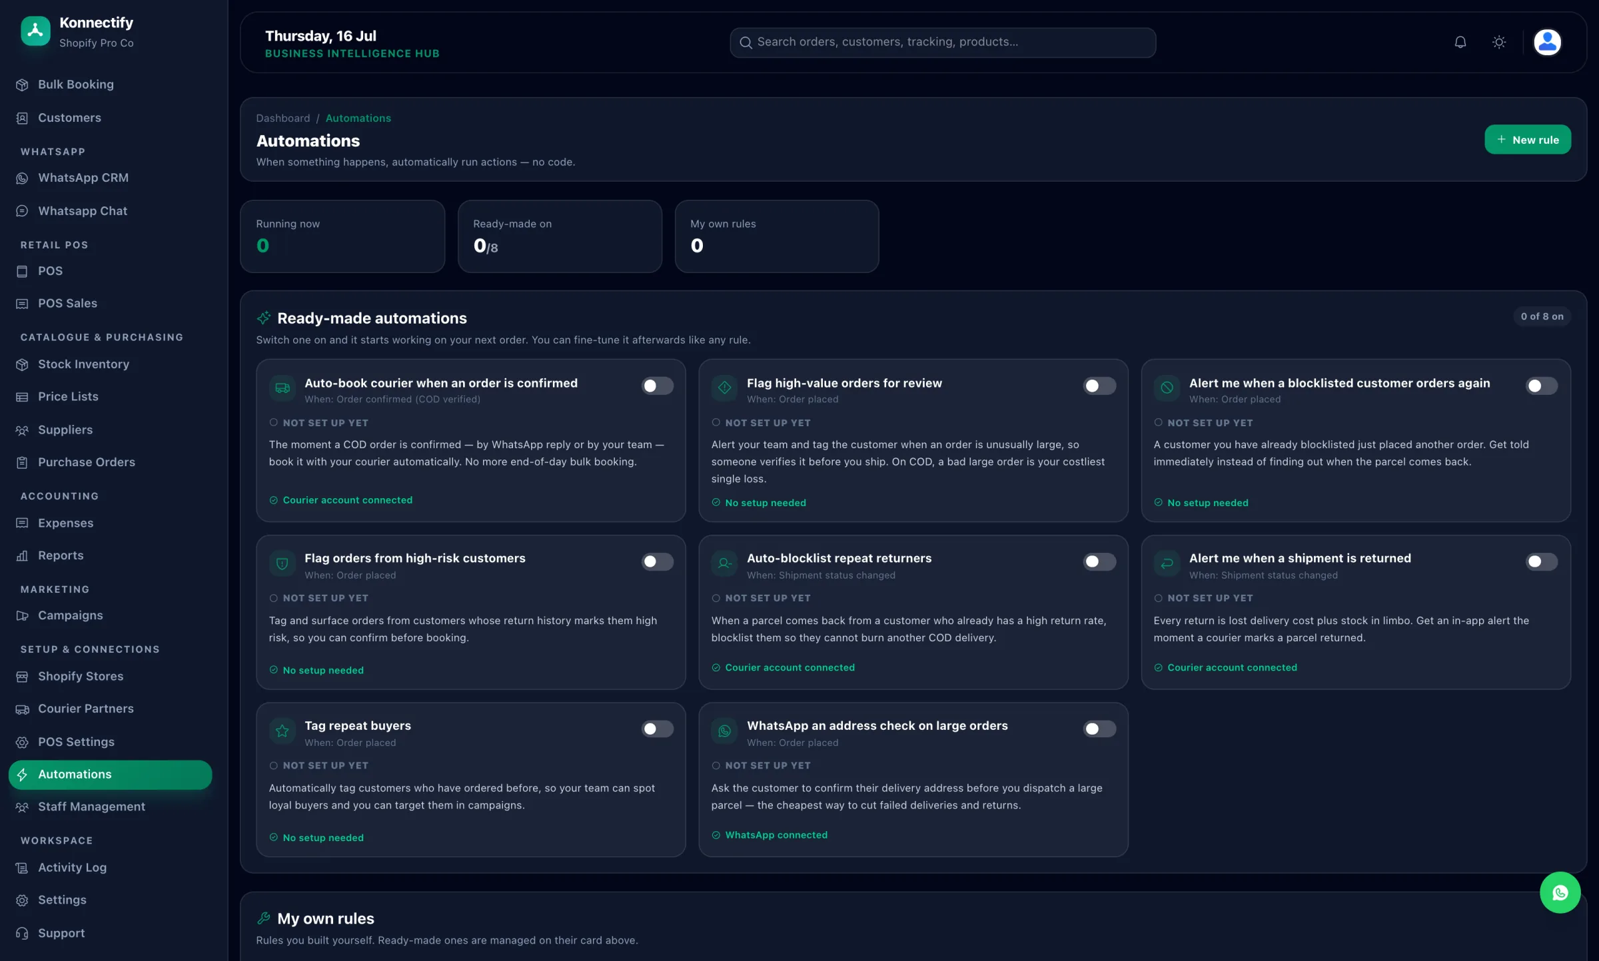The height and width of the screenshot is (961, 1599).
Task: Open Settings in Workspace section
Action: click(x=110, y=900)
